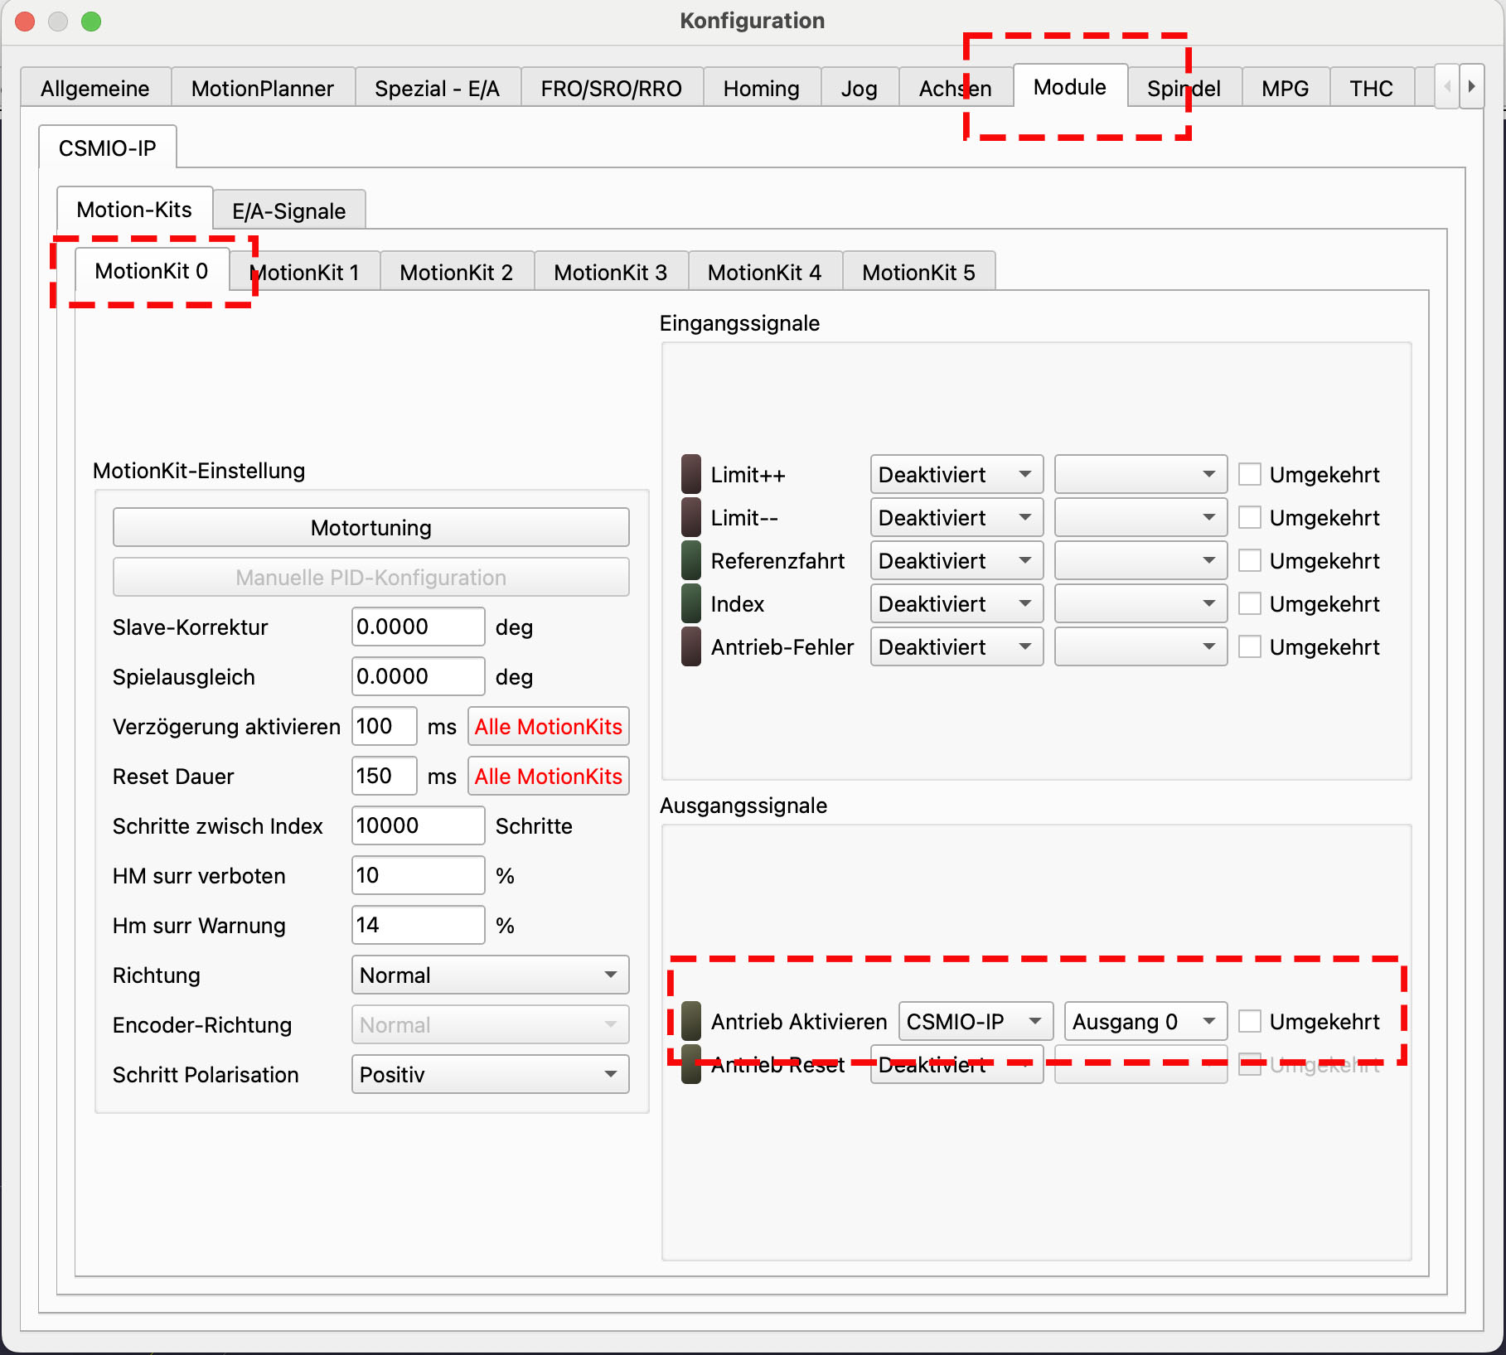Image resolution: width=1506 pixels, height=1355 pixels.
Task: Click the Referenzfahrt status LED indicator
Action: coord(690,560)
